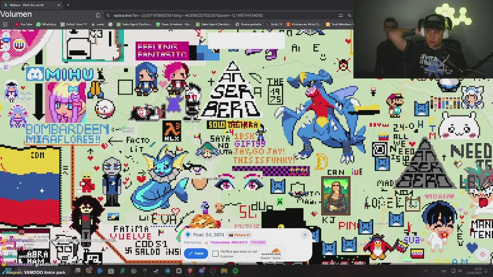This screenshot has width=493, height=277.
Task: Click the translate page icon in address bar
Action: pos(349,15)
